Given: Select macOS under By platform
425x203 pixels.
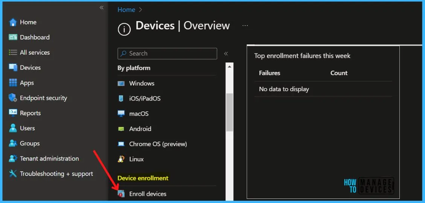Looking at the screenshot, I should point(139,114).
